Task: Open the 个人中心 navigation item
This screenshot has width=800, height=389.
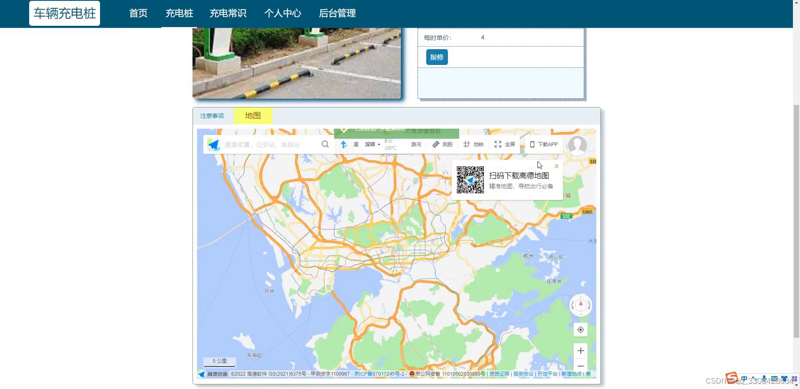Action: (x=282, y=13)
